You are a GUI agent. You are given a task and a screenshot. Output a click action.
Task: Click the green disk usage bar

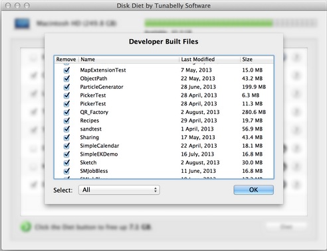tap(209, 23)
